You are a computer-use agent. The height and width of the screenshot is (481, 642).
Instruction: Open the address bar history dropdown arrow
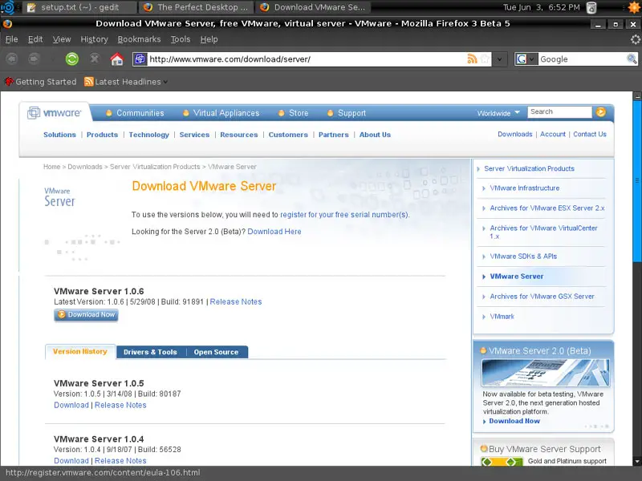pos(499,59)
